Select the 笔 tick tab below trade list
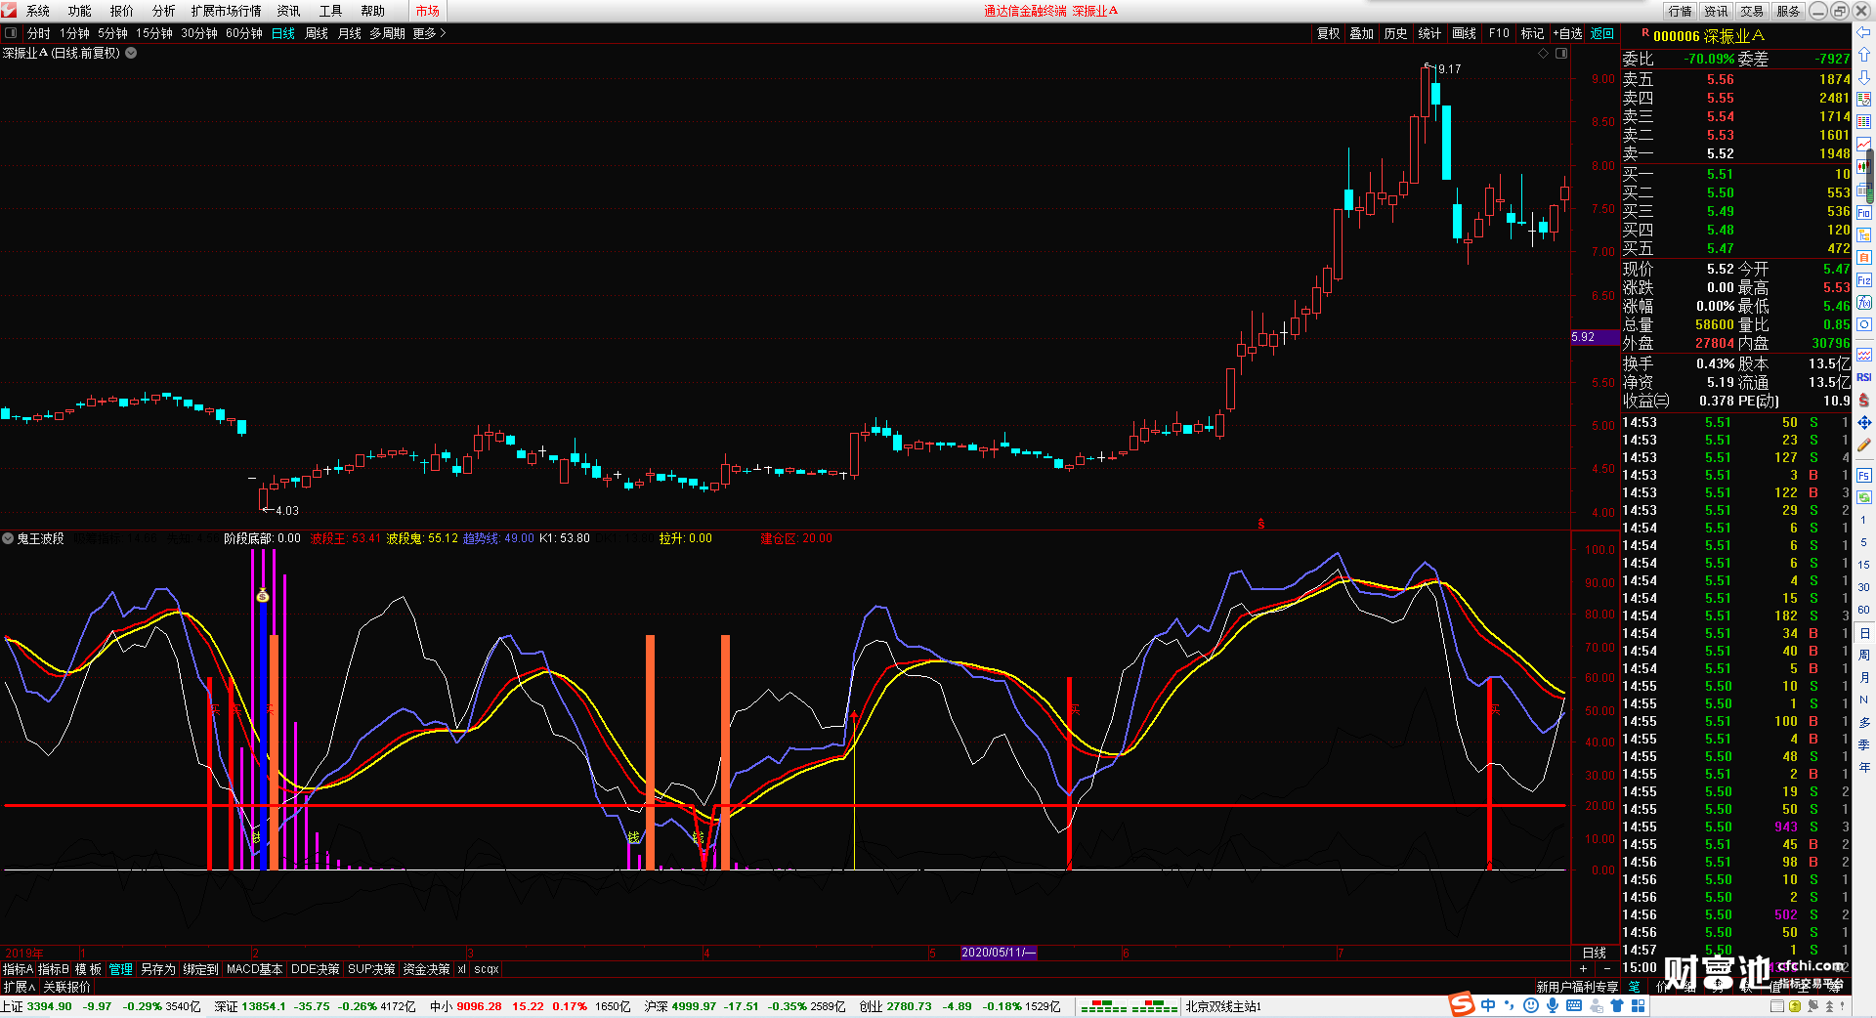This screenshot has height=1018, width=1876. [x=1634, y=987]
